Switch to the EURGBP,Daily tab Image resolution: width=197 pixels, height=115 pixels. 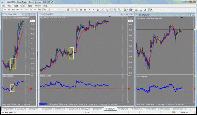click(x=178, y=109)
